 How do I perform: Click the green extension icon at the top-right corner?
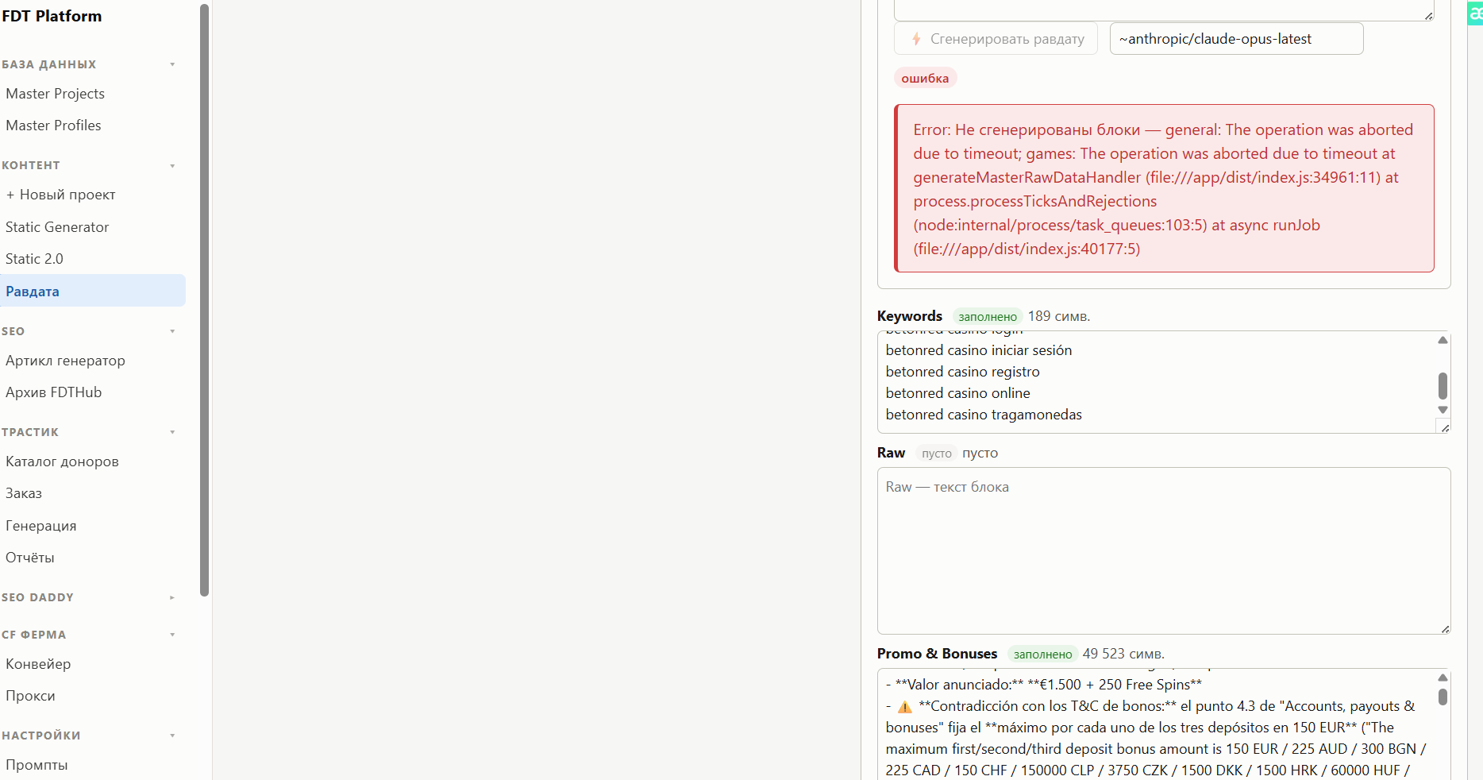[1475, 14]
